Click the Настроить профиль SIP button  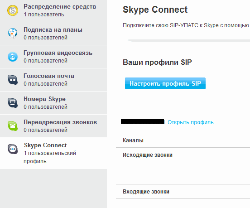(x=165, y=83)
